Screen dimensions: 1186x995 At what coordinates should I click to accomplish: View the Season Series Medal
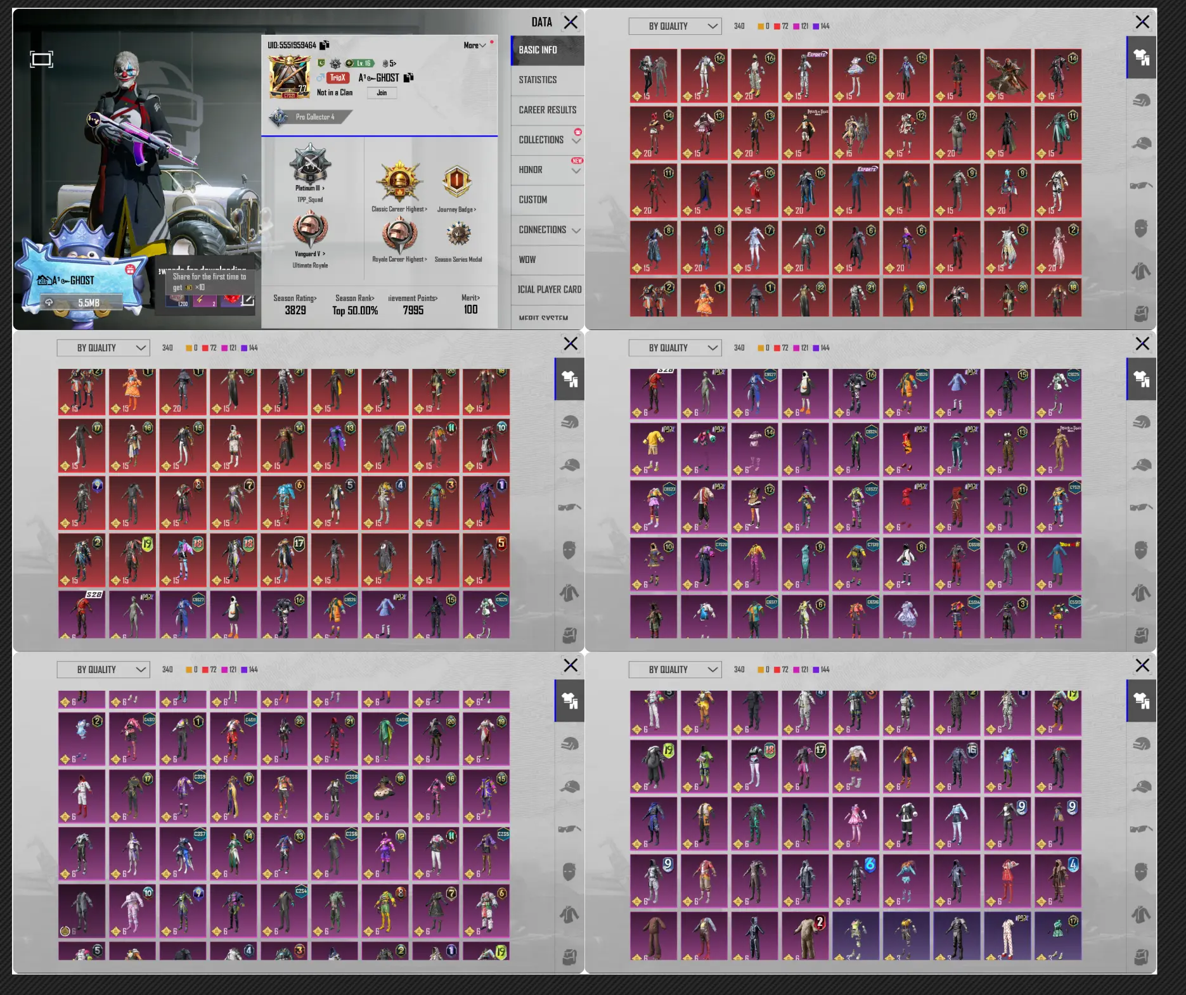tap(458, 236)
